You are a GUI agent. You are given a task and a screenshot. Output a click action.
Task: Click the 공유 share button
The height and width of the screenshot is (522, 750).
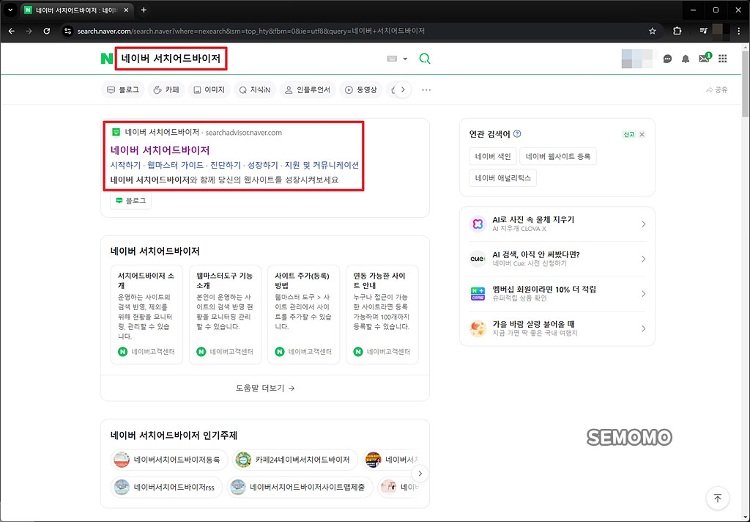[x=716, y=89]
